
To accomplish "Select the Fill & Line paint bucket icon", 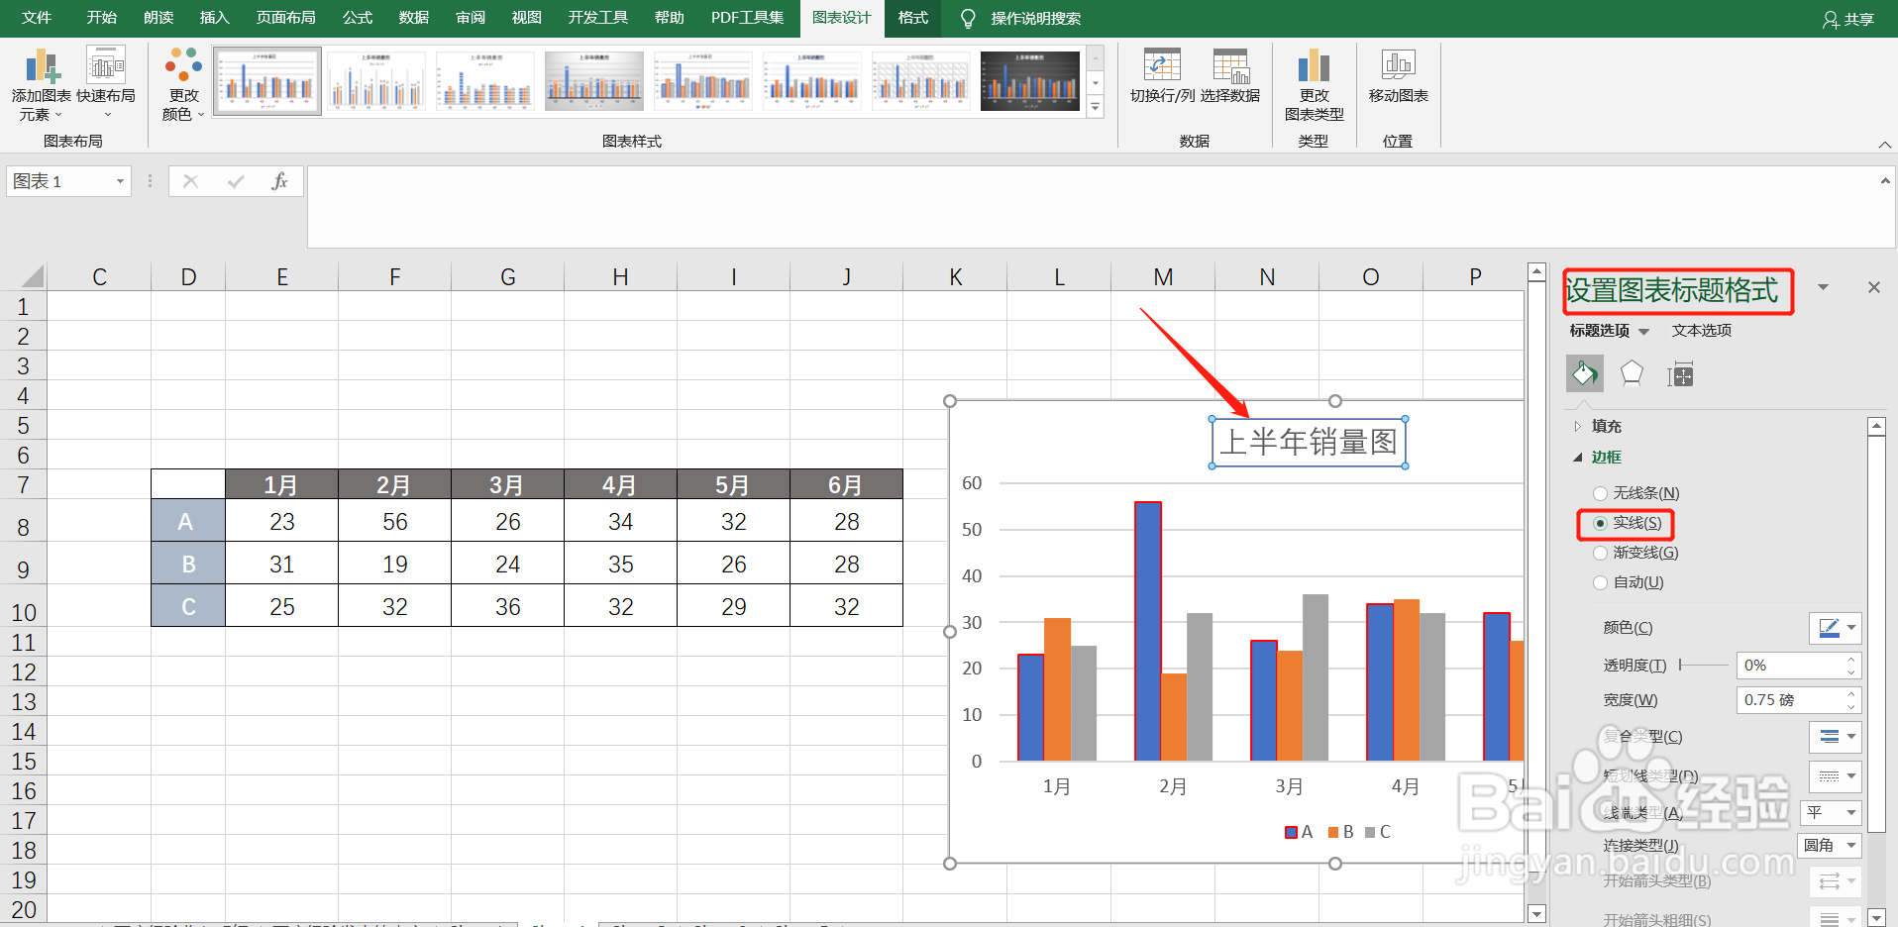I will (x=1585, y=373).
